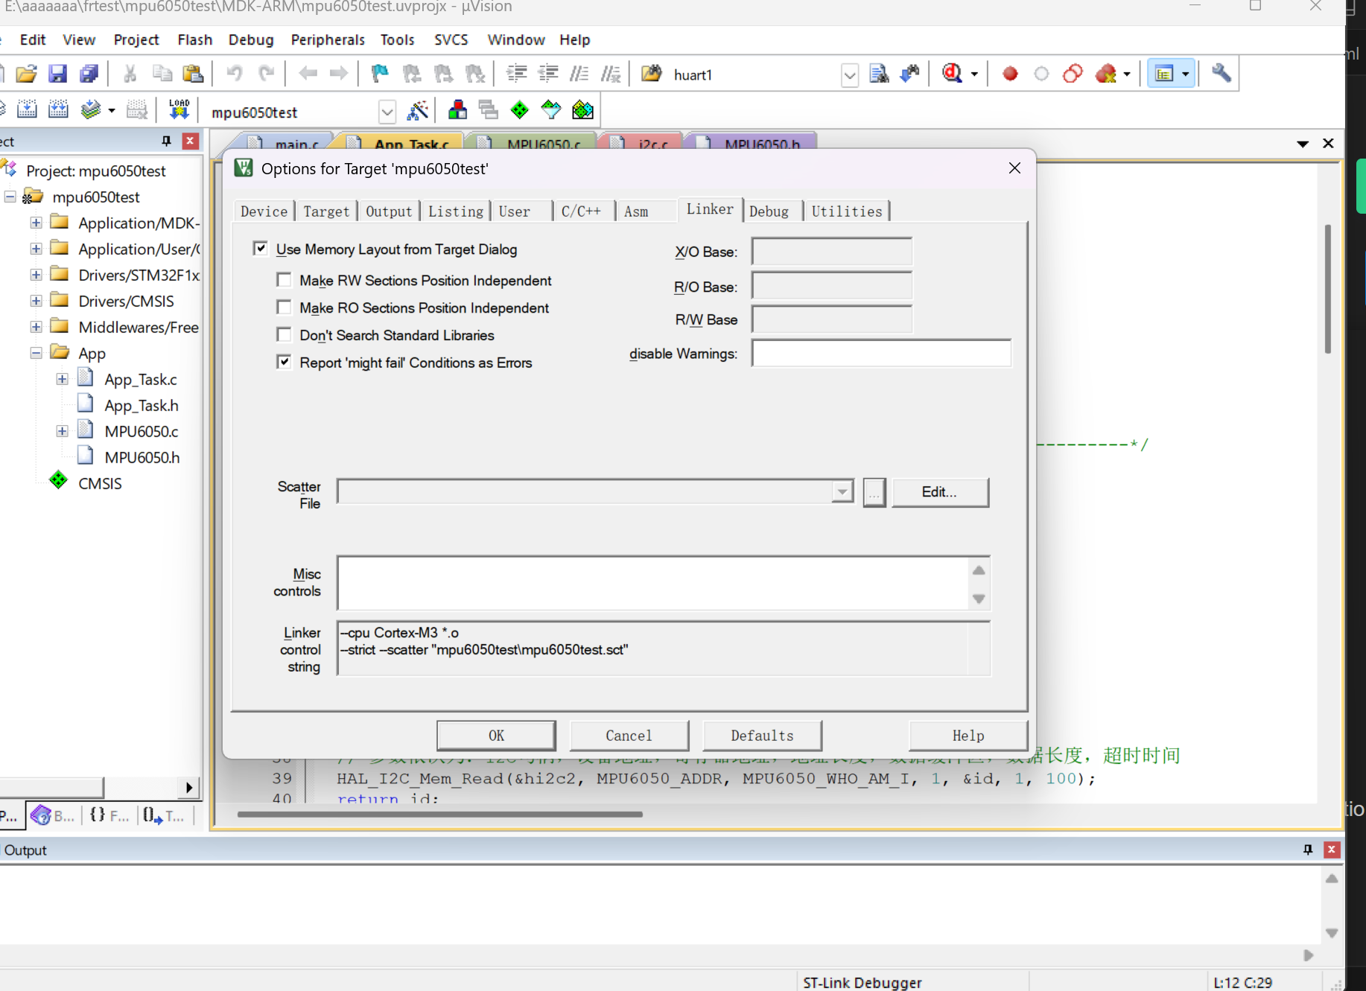Click the Undo arrow icon
The image size is (1366, 991).
pos(234,74)
